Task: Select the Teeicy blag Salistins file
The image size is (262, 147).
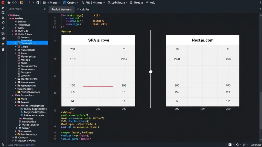Action: click(34, 109)
